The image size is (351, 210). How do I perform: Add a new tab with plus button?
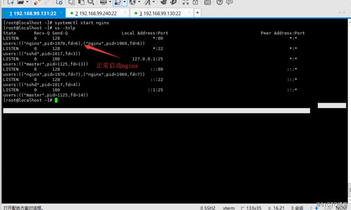(198, 13)
